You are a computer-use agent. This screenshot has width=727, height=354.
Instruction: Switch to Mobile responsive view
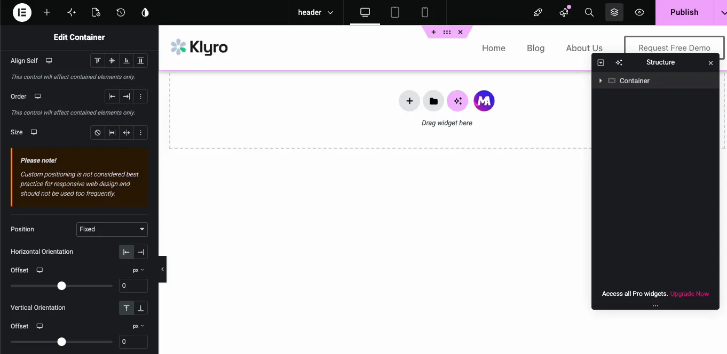(425, 12)
